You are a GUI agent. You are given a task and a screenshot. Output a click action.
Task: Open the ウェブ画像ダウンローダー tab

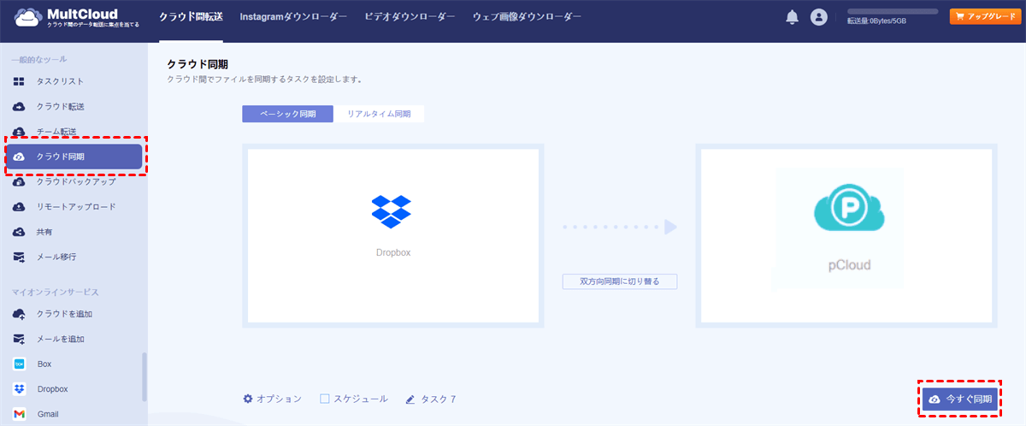coord(527,17)
